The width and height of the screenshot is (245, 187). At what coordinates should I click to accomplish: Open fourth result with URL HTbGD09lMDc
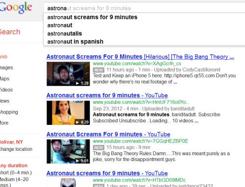[107, 173]
